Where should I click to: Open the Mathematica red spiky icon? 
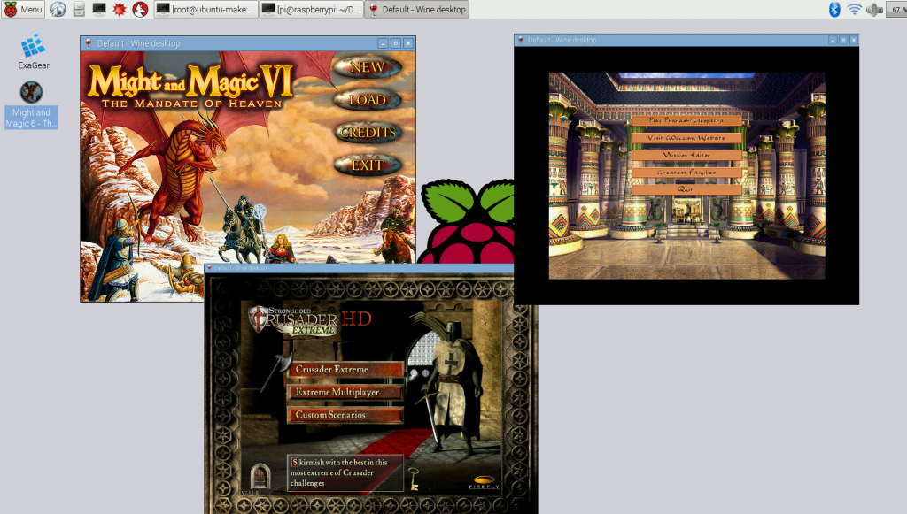pos(120,9)
